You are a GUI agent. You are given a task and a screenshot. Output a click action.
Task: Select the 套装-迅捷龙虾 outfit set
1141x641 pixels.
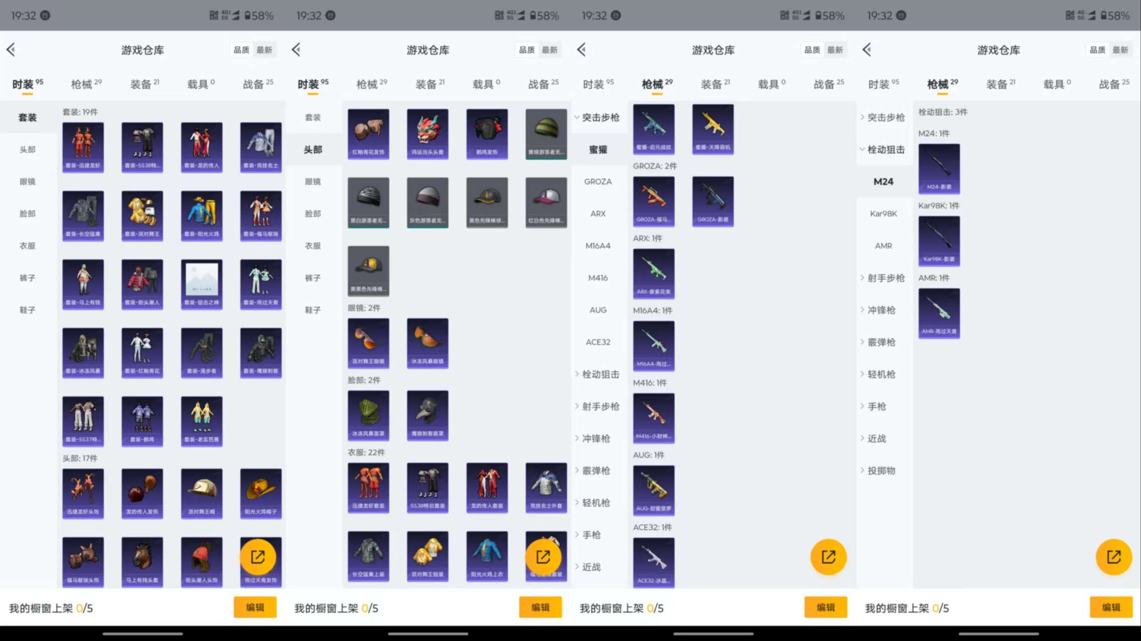(83, 146)
